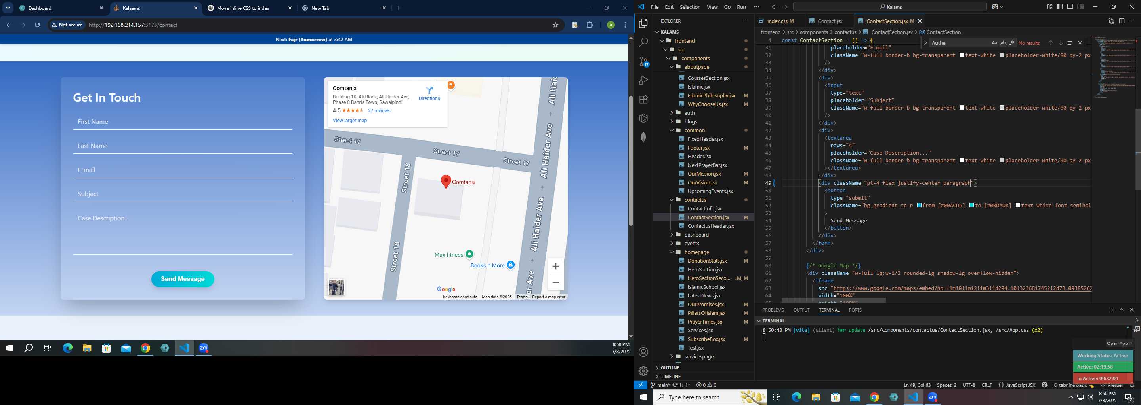Click the Open Changes compare icon
The width and height of the screenshot is (1141, 405).
click(x=1111, y=21)
